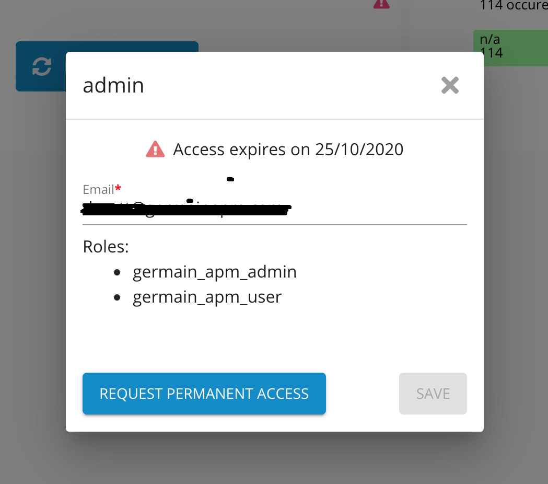The height and width of the screenshot is (484, 548).
Task: Click the greyed-out Save button
Action: pyautogui.click(x=433, y=394)
